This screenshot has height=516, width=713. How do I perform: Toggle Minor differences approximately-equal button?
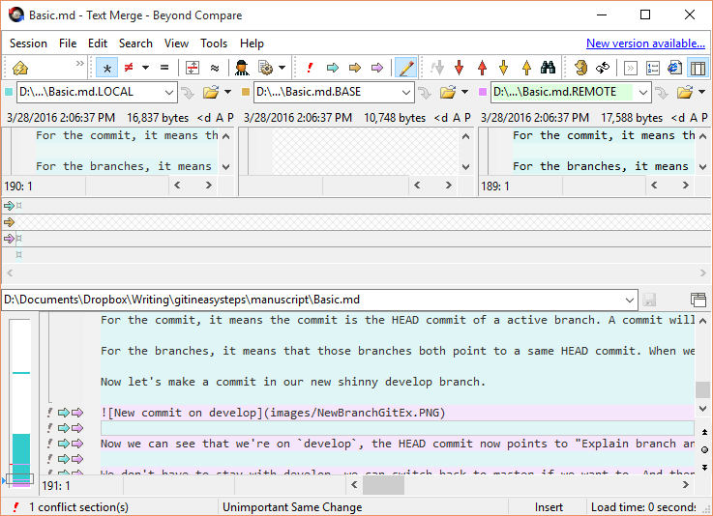tap(215, 69)
